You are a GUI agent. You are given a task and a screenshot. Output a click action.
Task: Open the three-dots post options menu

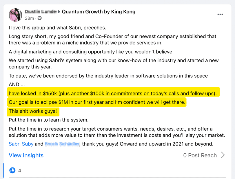pyautogui.click(x=220, y=14)
